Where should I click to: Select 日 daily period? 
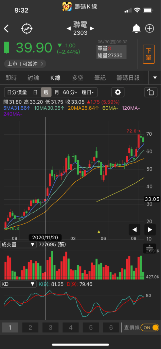point(35,92)
